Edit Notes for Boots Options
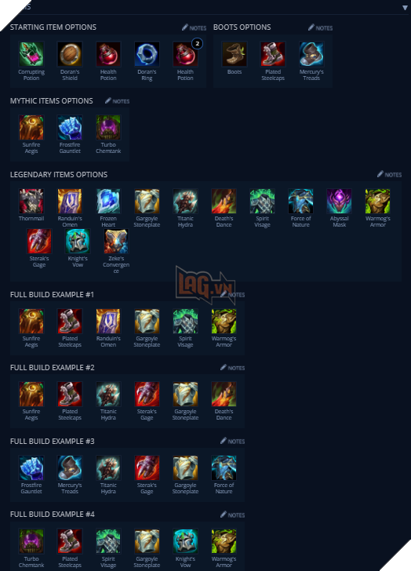The width and height of the screenshot is (411, 571). coord(320,27)
